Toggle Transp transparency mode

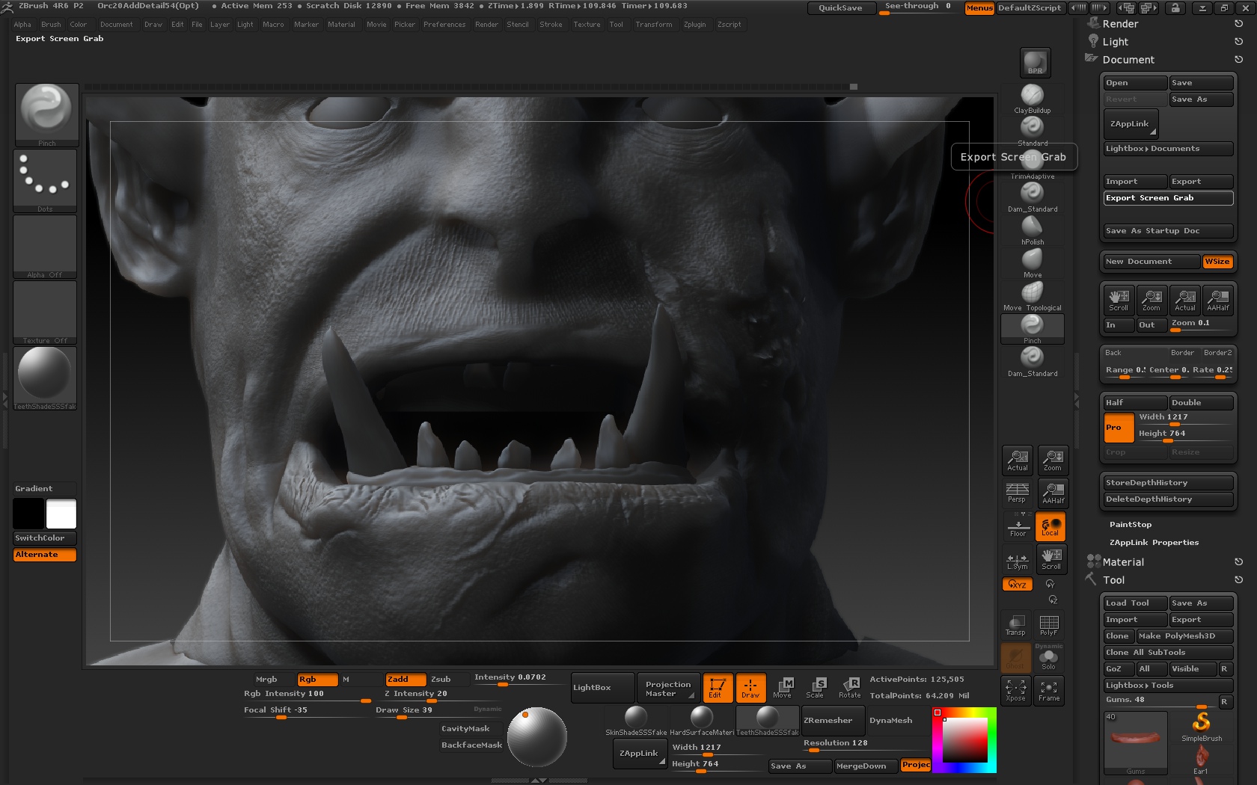pyautogui.click(x=1015, y=625)
